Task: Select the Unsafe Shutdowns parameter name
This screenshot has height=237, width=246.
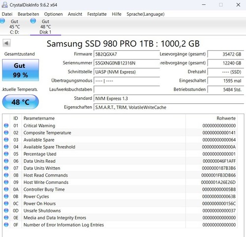Action: point(42,210)
